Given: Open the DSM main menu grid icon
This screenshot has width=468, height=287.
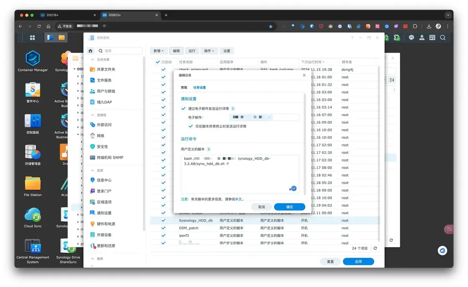Looking at the screenshot, I should [32, 38].
